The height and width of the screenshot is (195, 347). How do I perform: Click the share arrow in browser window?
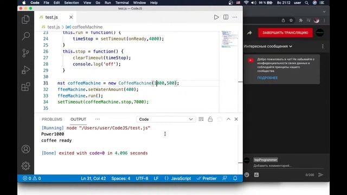pos(249,32)
